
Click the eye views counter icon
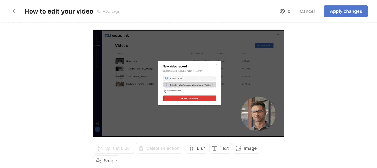click(282, 11)
